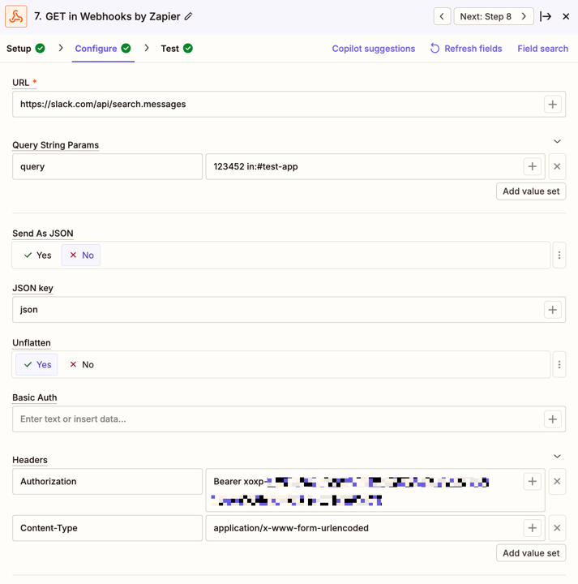
Task: Click the pencil icon to rename step
Action: [189, 16]
